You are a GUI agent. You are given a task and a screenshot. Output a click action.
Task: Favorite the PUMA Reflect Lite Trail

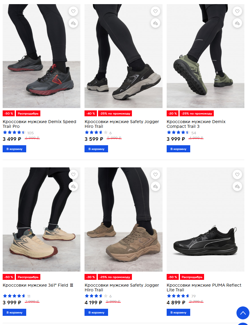click(x=237, y=174)
